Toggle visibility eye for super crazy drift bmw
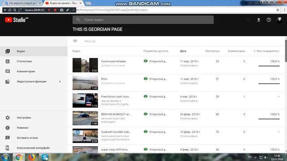The width and height of the screenshot is (287, 161). (145, 149)
